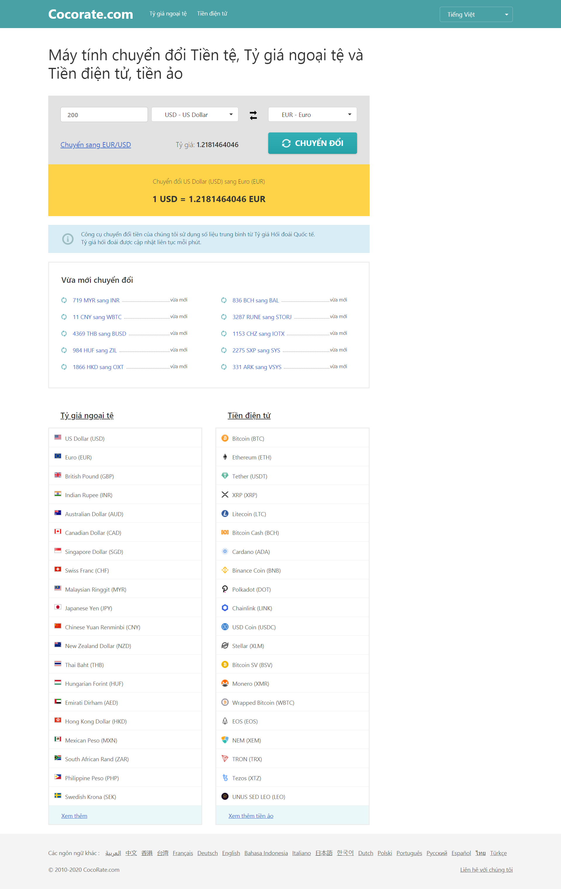Image resolution: width=561 pixels, height=889 pixels.
Task: Open Tiền điện tử header menu item
Action: [212, 14]
